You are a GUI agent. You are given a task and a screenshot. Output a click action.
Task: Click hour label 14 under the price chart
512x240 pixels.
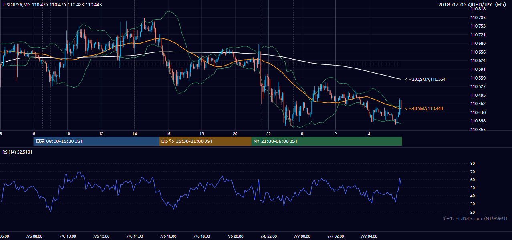tap(135, 134)
